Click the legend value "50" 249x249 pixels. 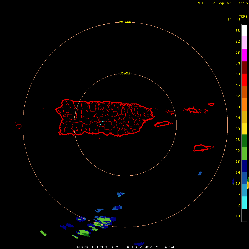pyautogui.click(x=238, y=74)
